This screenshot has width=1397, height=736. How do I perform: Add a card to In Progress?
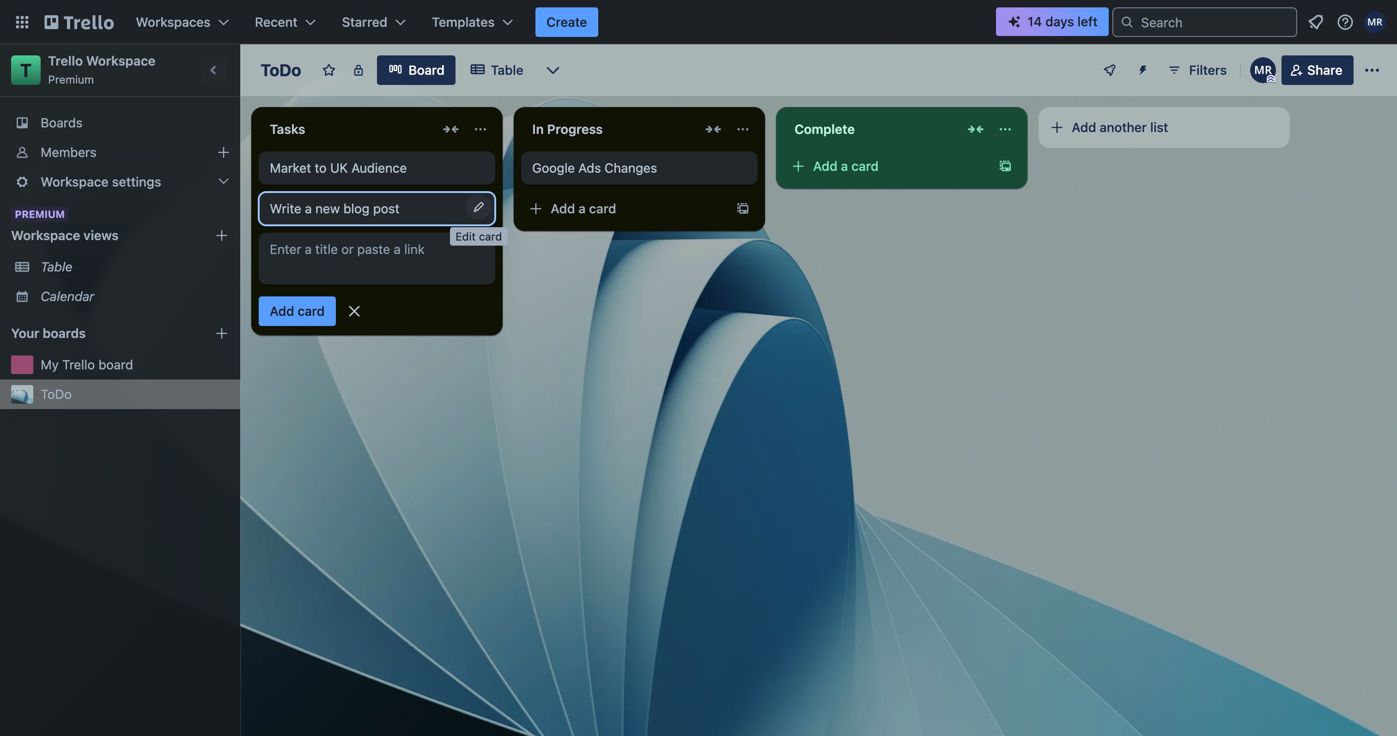coord(624,209)
